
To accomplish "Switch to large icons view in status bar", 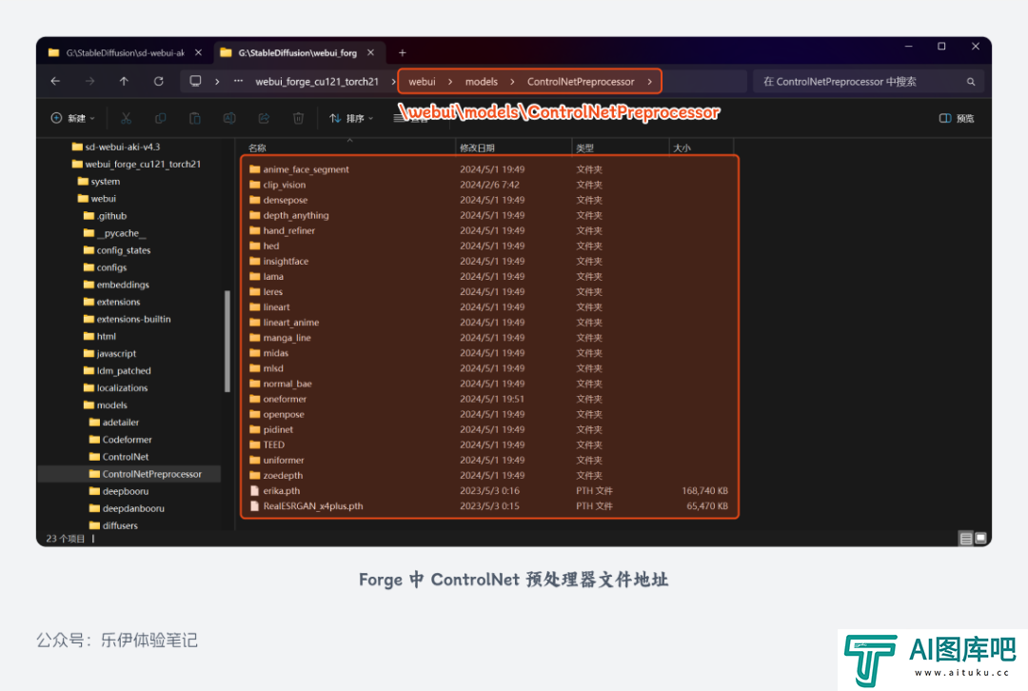I will (980, 539).
